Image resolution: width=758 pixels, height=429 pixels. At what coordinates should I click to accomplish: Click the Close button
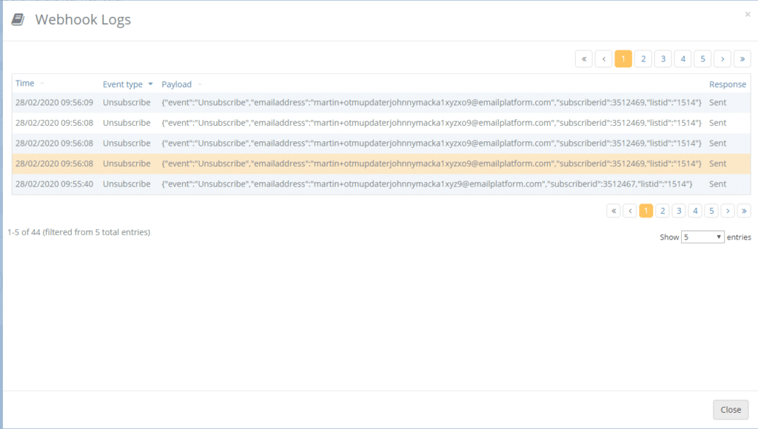click(x=731, y=410)
